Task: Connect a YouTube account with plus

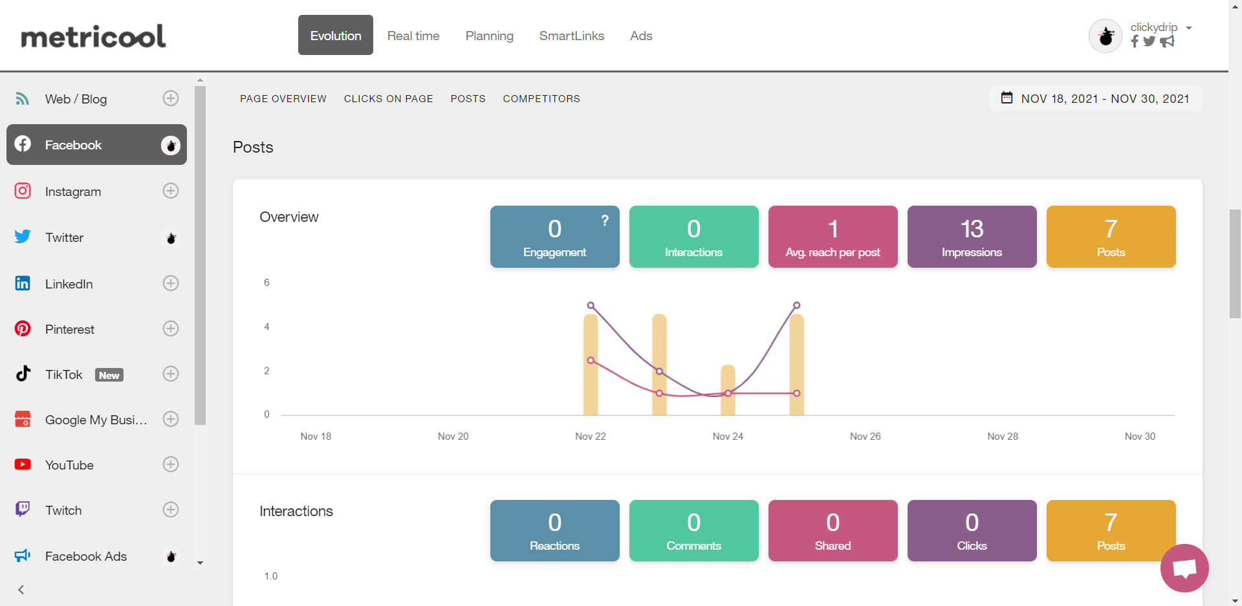Action: click(171, 464)
